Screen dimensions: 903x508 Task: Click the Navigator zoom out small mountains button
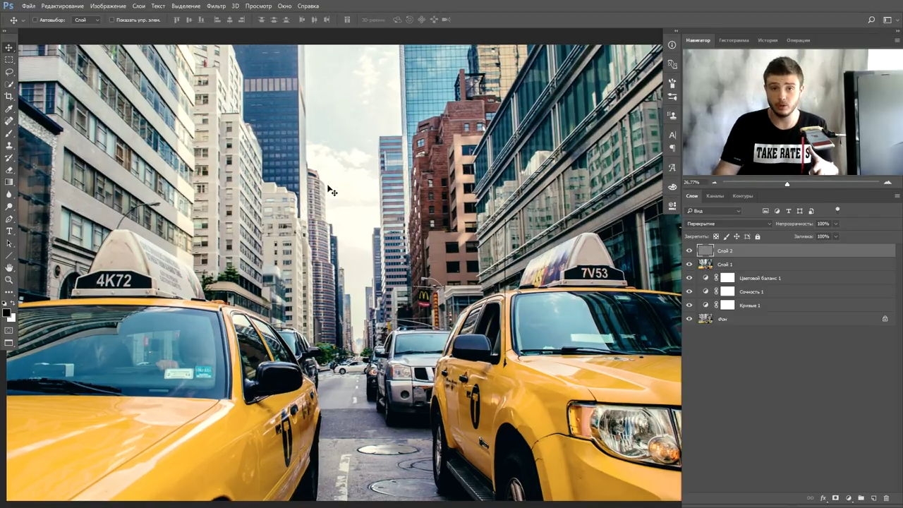714,183
